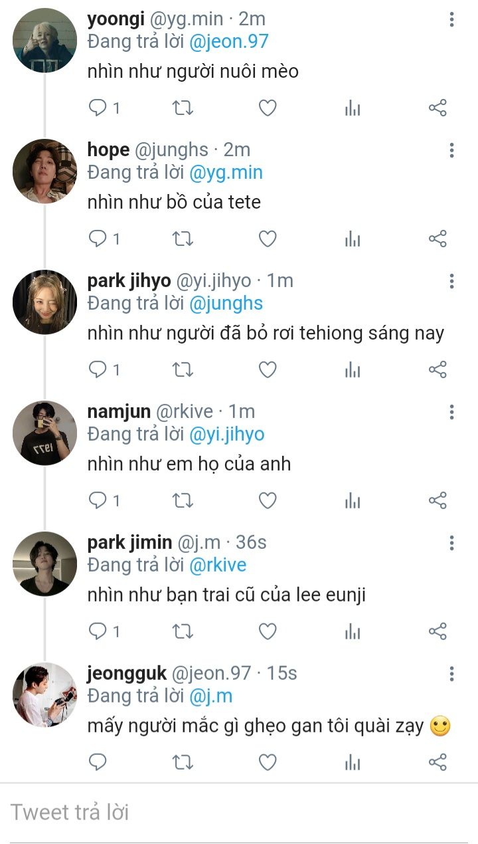The width and height of the screenshot is (478, 844).
Task: Open @jeon.97 mention link in yoongi's reply
Action: [229, 42]
